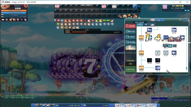Click the 兔女郎的活動 event icon
191x107 pixels.
click(165, 7)
